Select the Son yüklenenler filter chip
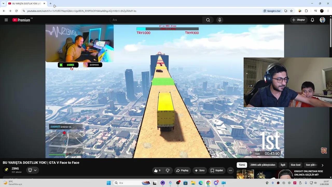The height and width of the screenshot is (187, 332). [311, 165]
